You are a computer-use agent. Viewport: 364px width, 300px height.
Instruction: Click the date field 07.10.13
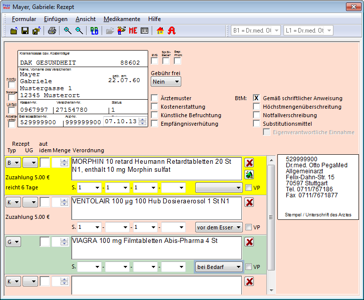[120, 121]
